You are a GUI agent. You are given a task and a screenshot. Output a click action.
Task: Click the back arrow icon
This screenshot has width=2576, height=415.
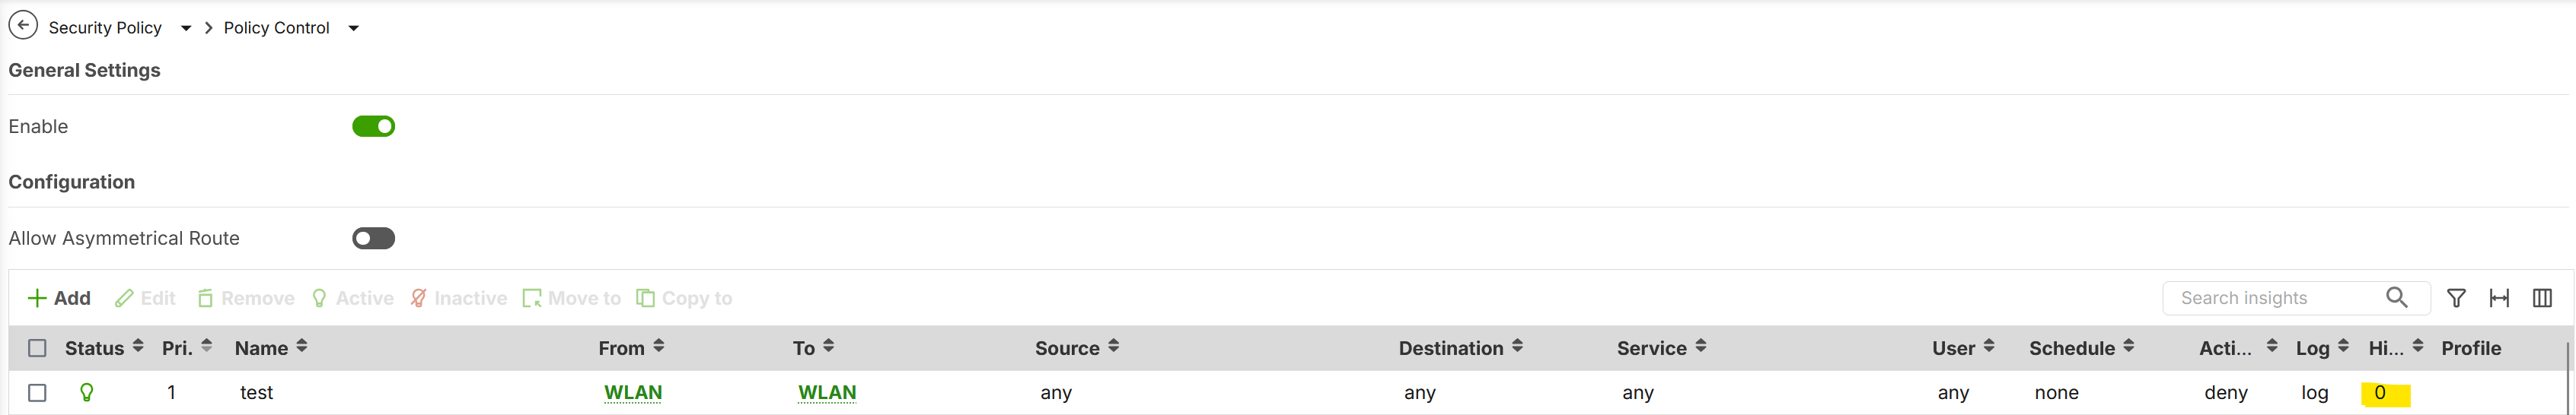point(23,26)
